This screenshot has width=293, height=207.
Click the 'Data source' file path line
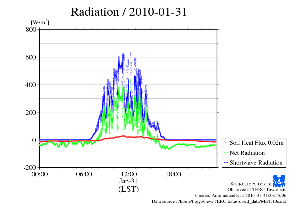pos(219,201)
